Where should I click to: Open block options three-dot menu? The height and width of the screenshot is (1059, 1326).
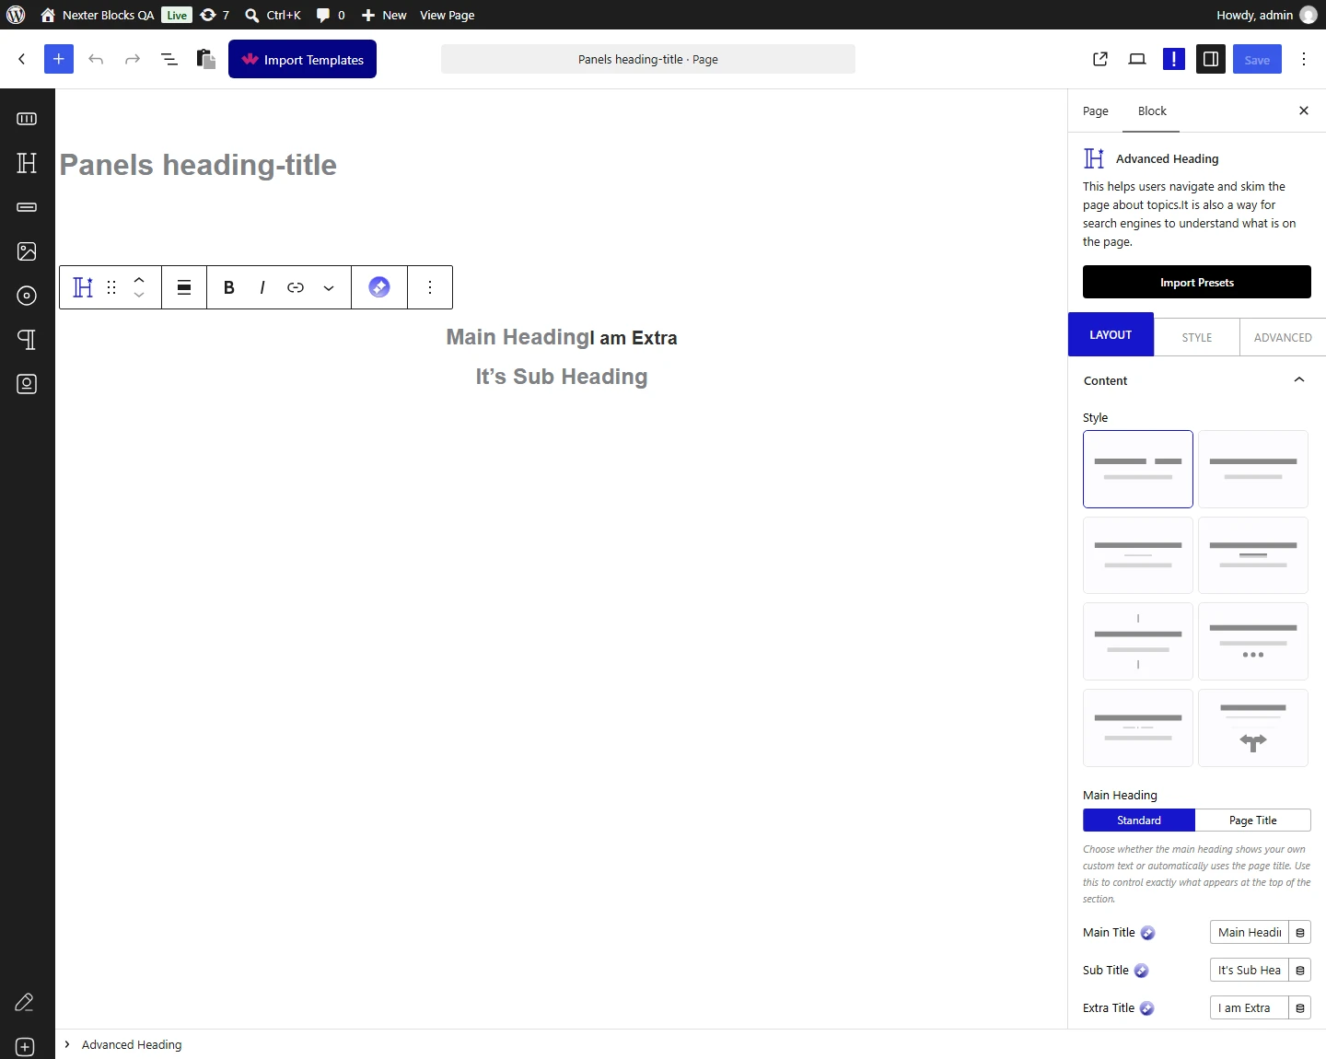(430, 287)
